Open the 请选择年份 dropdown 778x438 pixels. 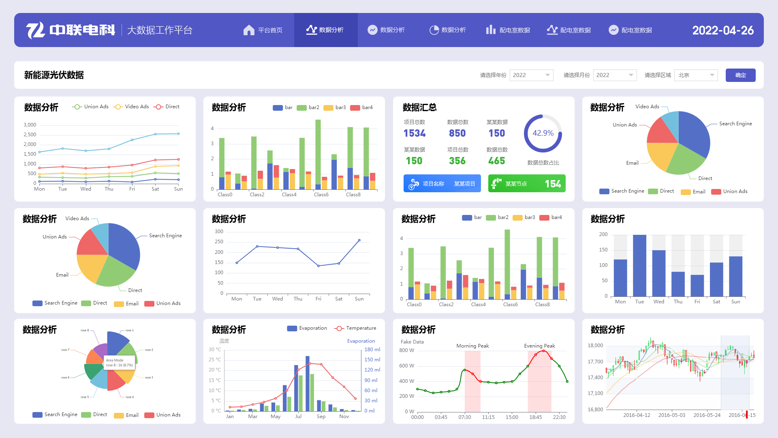point(531,75)
